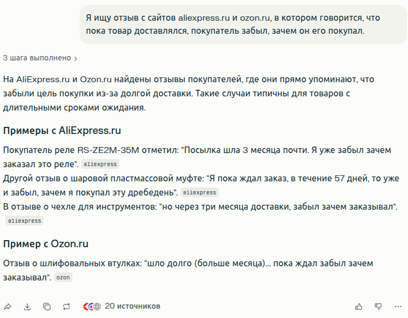Open aliexpress citation after "дребедень" quote
The height and width of the screenshot is (318, 408).
199,192
